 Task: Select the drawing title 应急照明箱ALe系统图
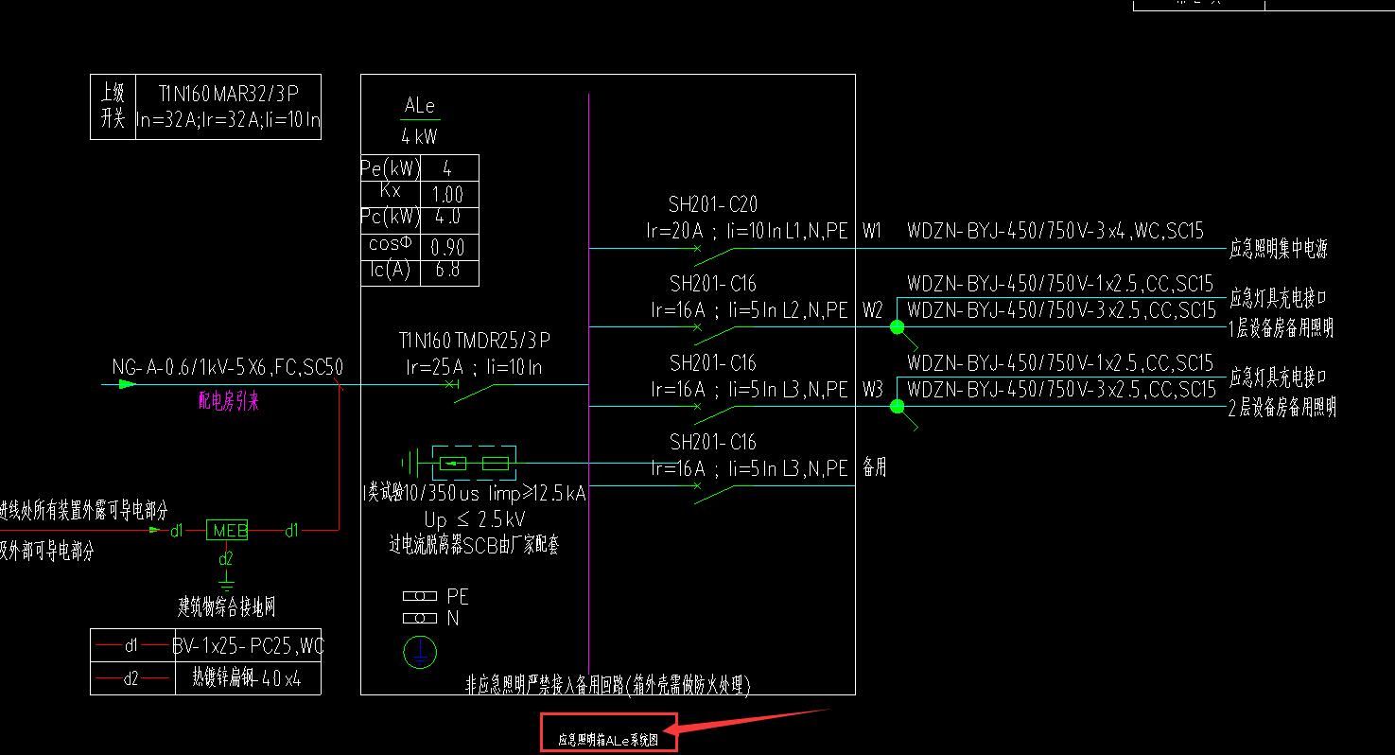pyautogui.click(x=607, y=741)
